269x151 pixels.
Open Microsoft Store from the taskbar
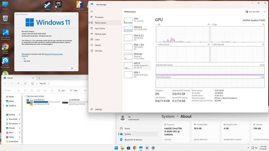click(129, 148)
